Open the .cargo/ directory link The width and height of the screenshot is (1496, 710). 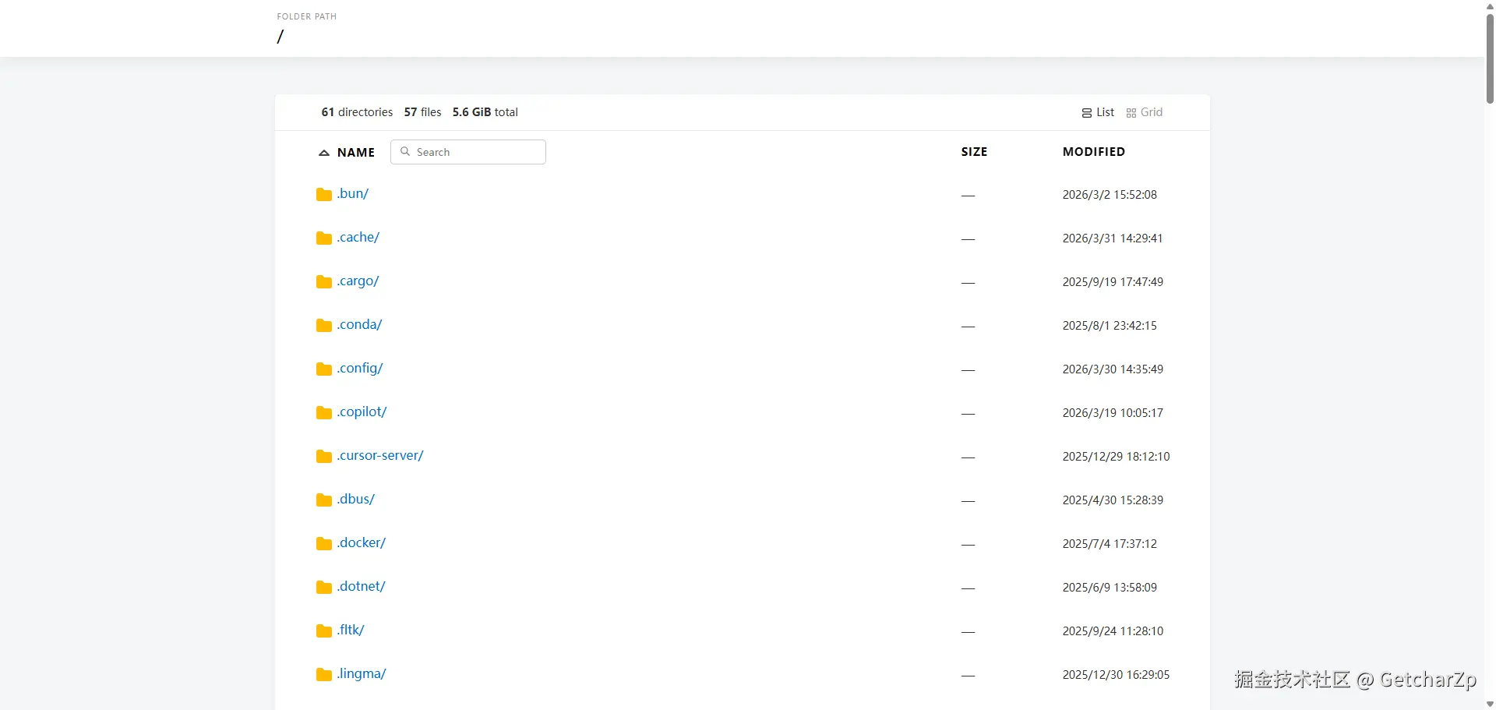tap(358, 281)
